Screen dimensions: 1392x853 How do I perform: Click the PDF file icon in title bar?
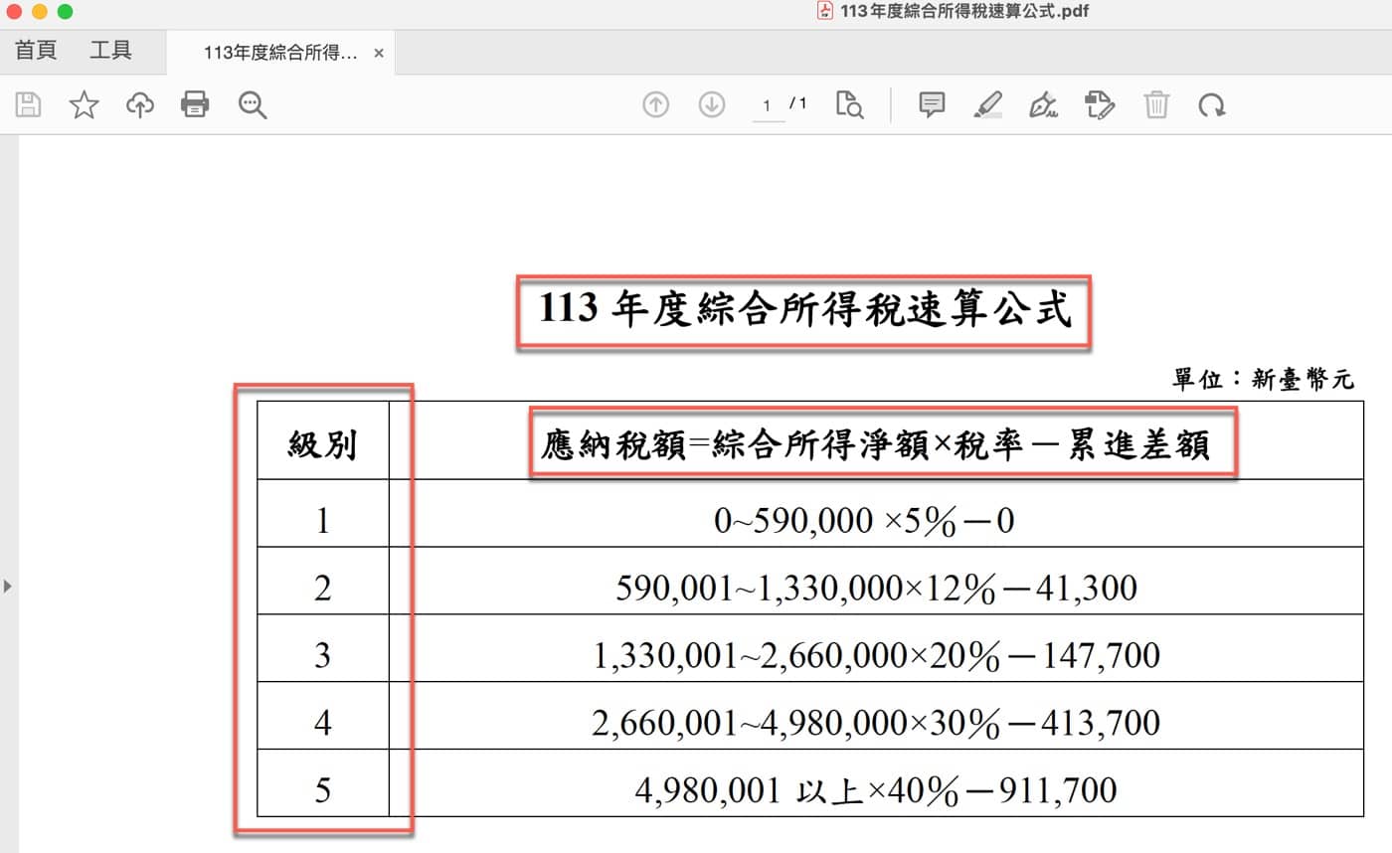coord(825,11)
